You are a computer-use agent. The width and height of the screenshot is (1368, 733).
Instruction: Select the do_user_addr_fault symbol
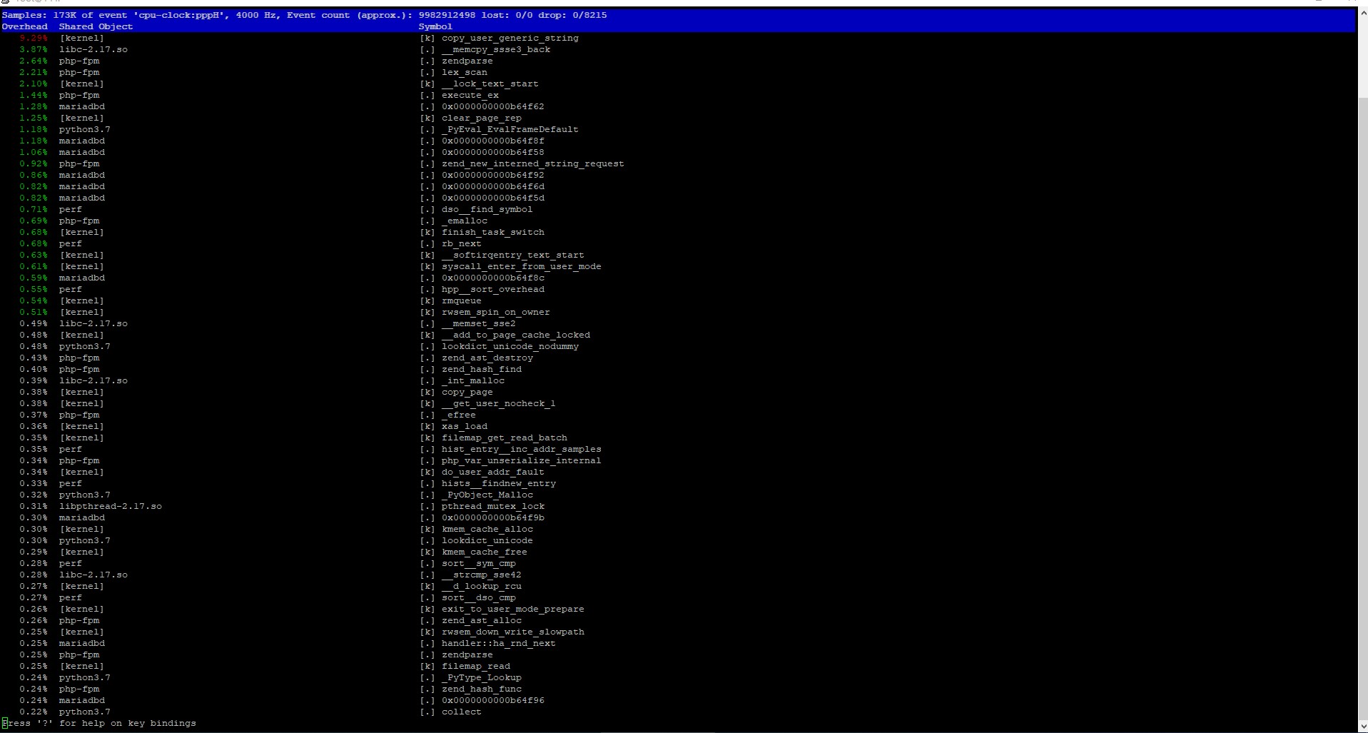pyautogui.click(x=493, y=472)
